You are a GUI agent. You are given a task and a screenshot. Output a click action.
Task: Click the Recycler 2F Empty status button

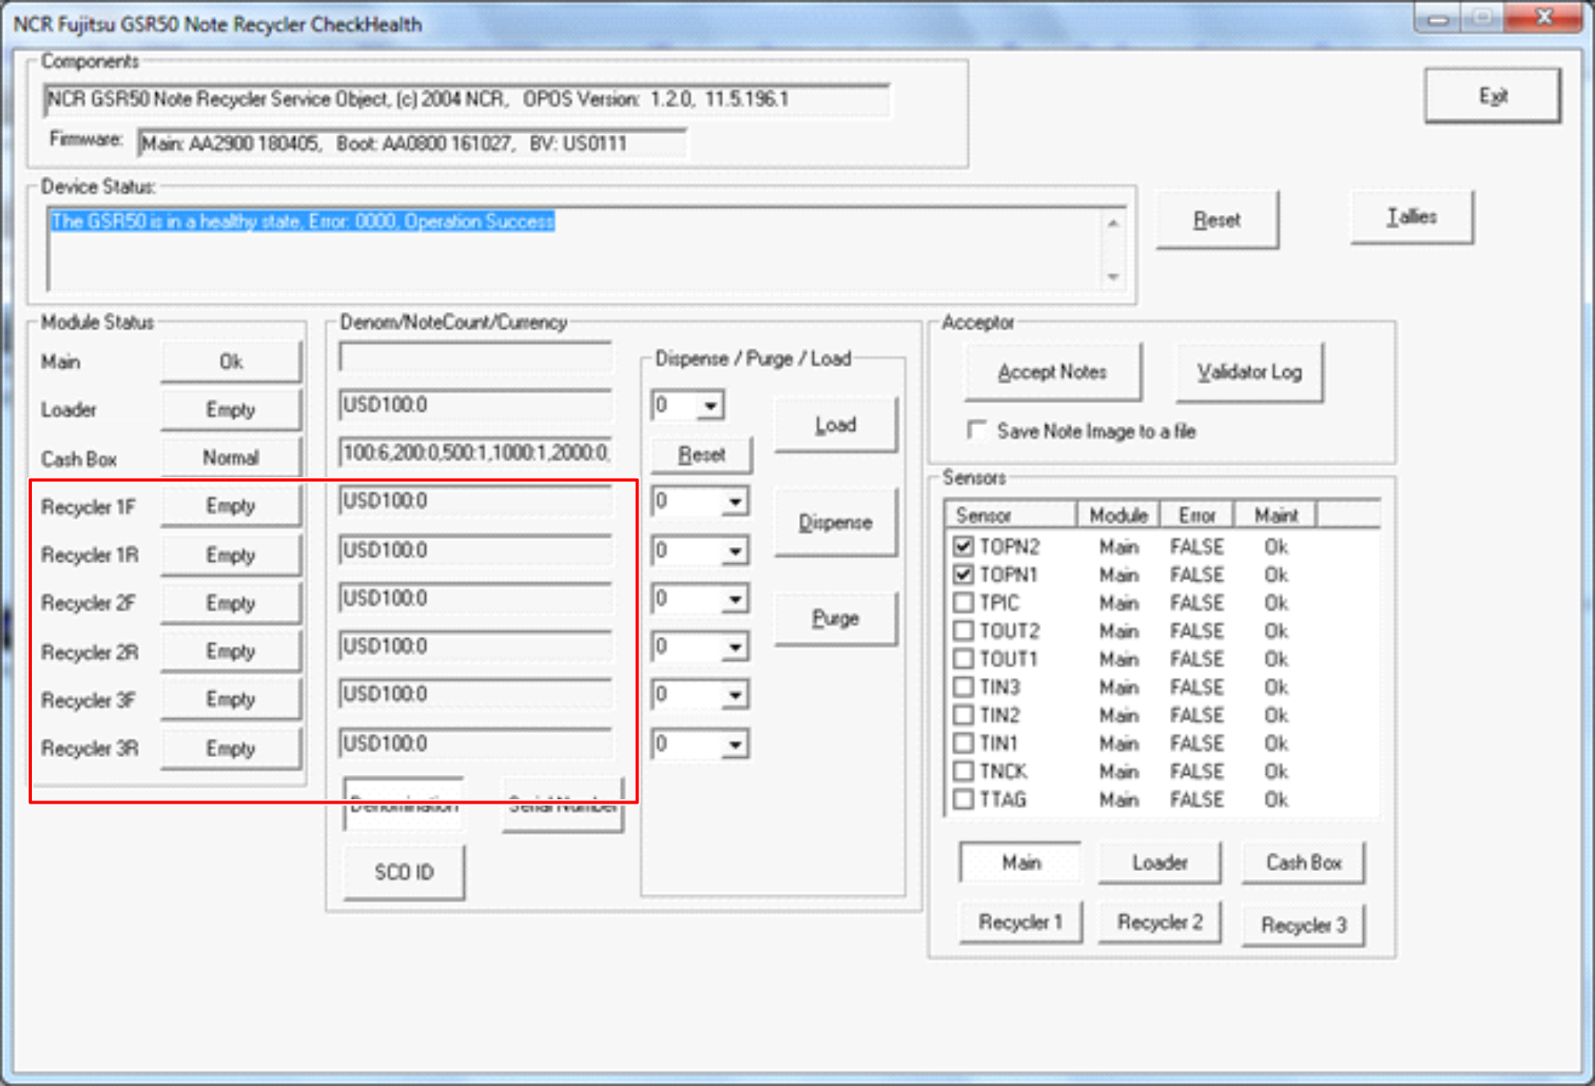(230, 604)
